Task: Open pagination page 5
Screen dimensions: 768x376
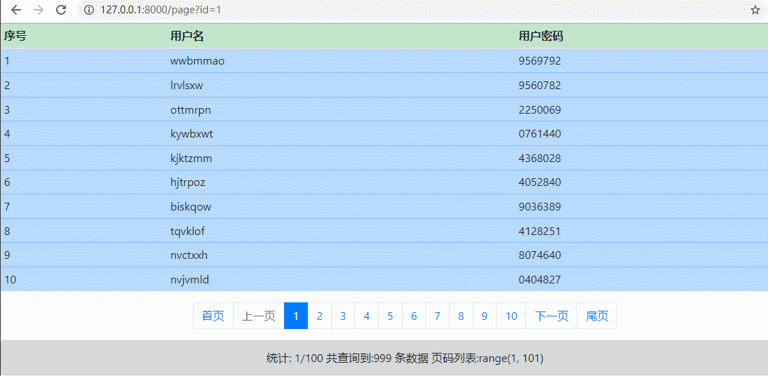Action: pos(390,316)
